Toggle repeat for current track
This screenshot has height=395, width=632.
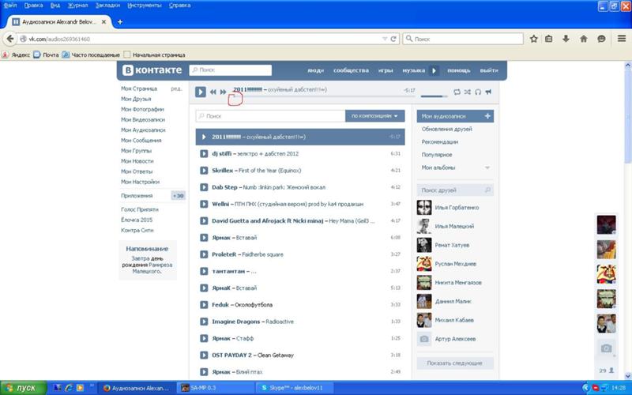(456, 92)
